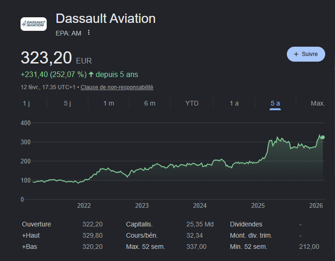The image size is (335, 261).
Task: Click the Dassault Aviation logo
Action: tap(34, 24)
